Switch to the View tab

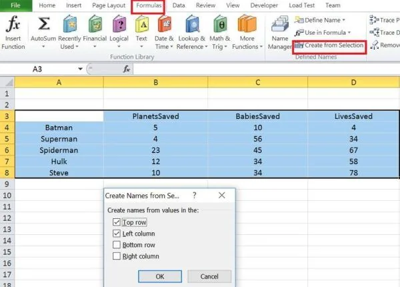(233, 5)
